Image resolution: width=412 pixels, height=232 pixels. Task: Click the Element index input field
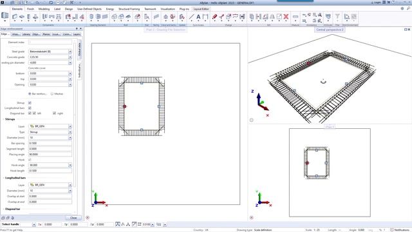(x=50, y=43)
